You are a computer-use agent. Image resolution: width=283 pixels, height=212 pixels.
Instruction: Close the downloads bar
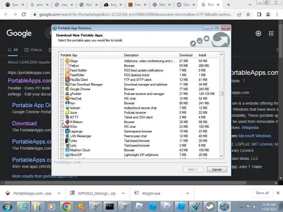278,193
